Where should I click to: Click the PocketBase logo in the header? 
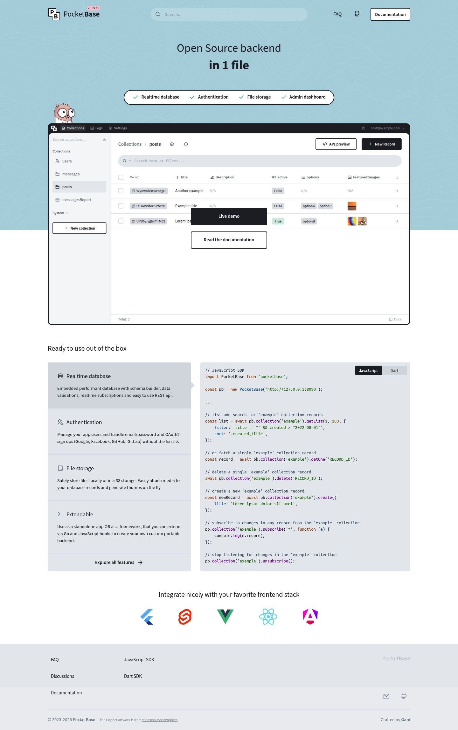74,14
